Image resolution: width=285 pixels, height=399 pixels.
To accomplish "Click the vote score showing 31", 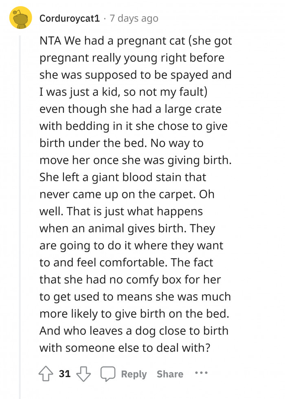I will point(64,374).
